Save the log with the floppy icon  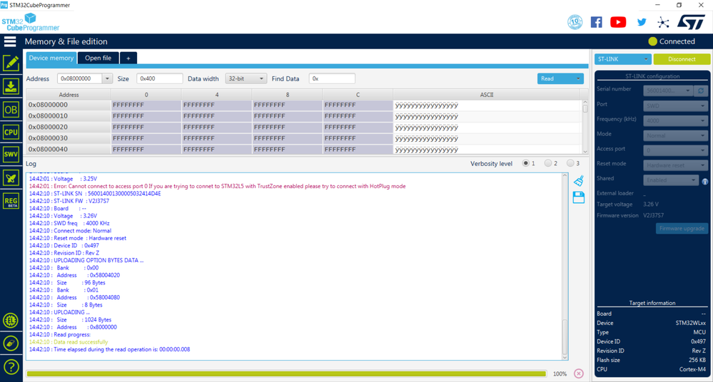coord(578,197)
